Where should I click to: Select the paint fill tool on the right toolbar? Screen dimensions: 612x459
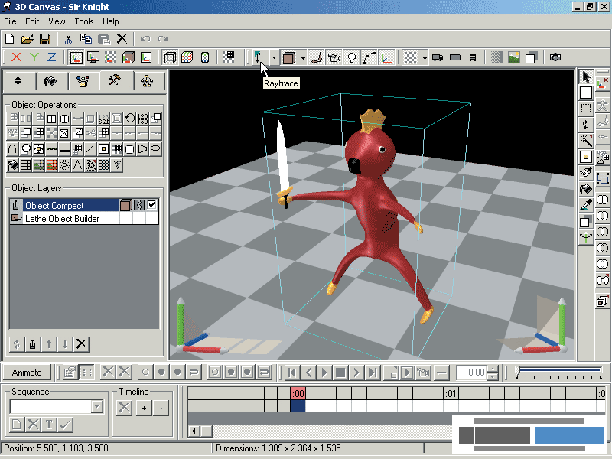click(585, 187)
